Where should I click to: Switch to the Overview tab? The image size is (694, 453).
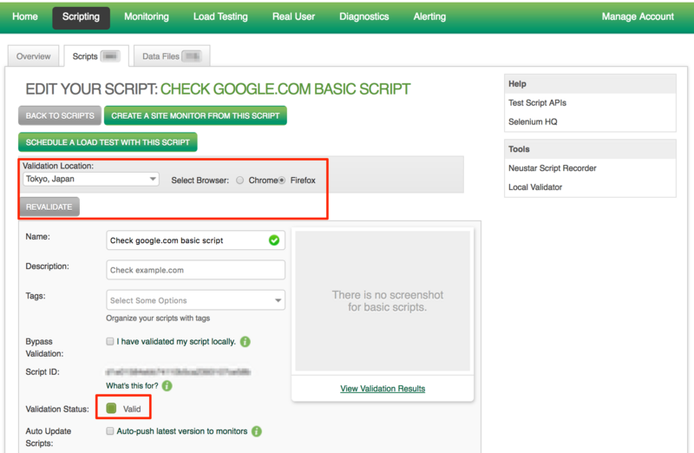coord(34,56)
